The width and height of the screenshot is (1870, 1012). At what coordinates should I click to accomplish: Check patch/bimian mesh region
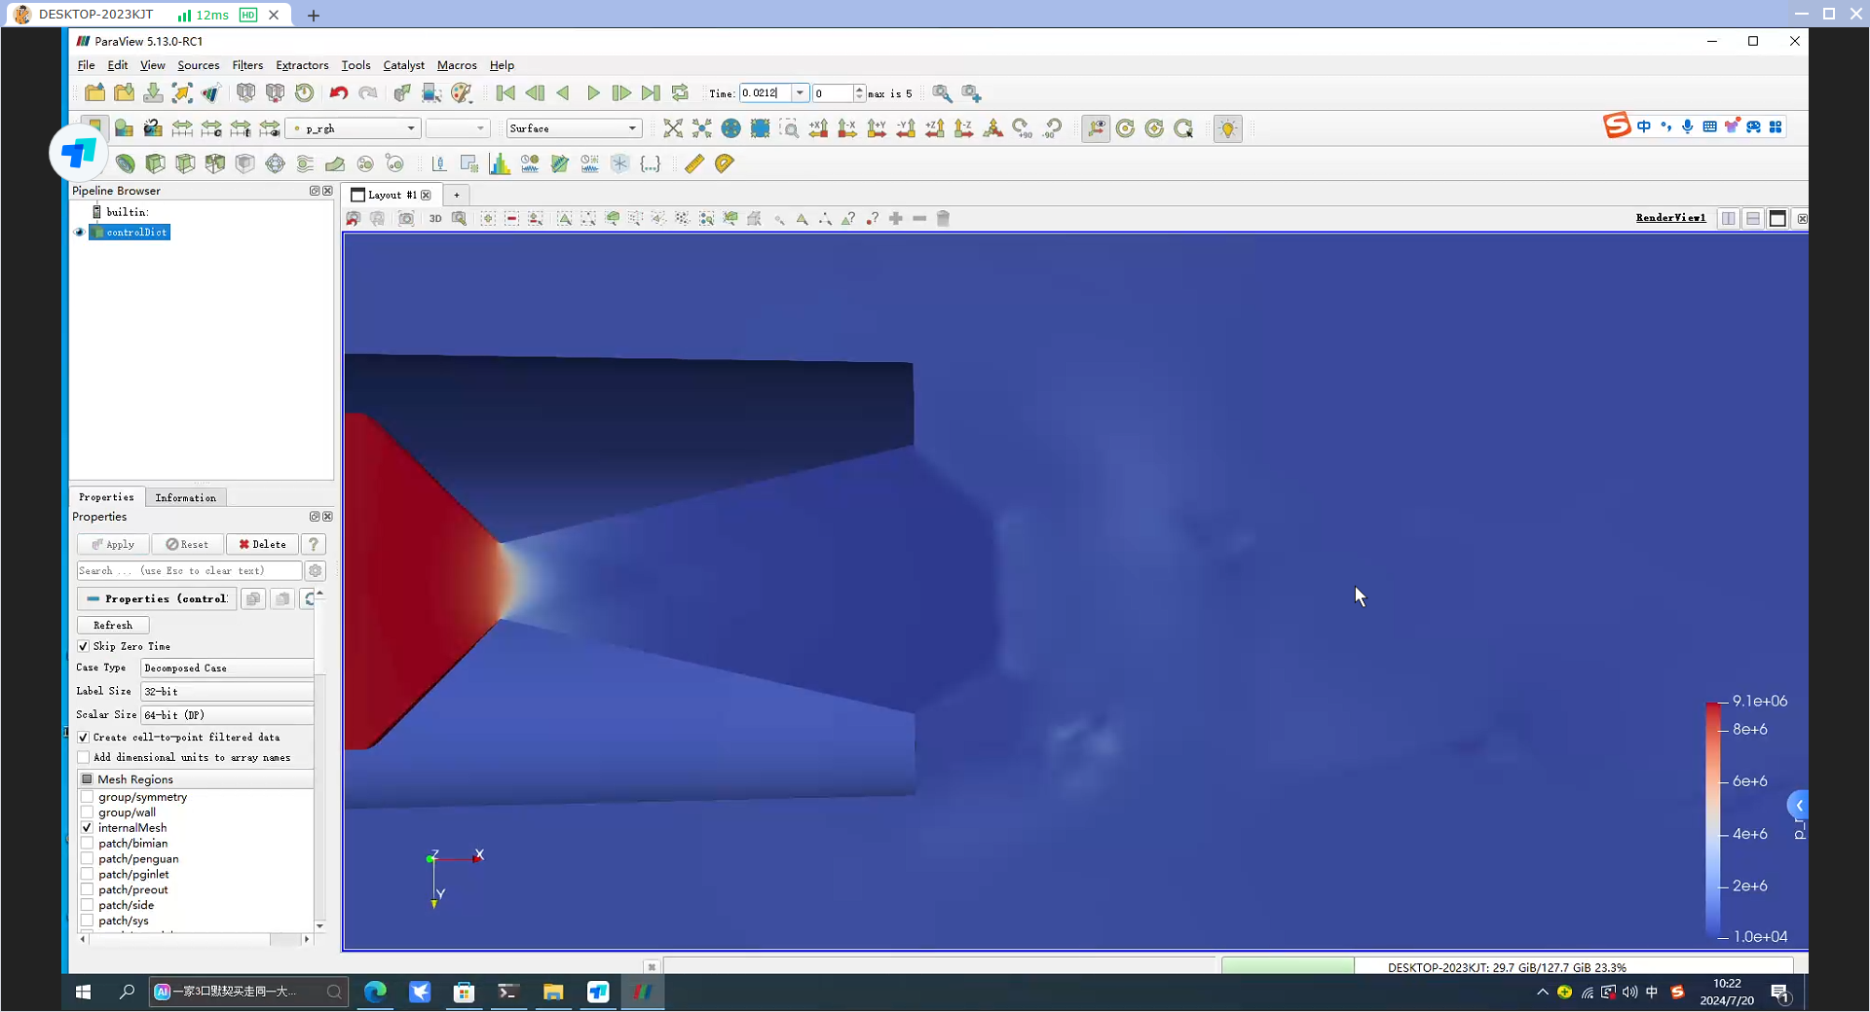click(88, 844)
